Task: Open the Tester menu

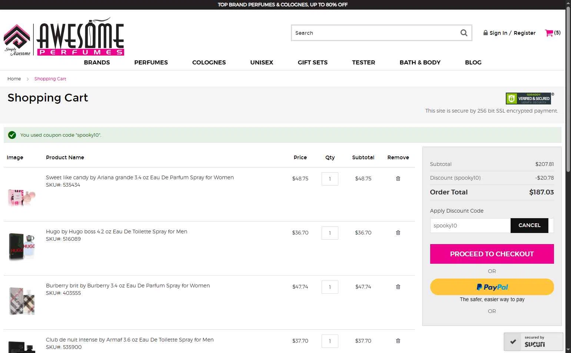Action: coord(363,62)
